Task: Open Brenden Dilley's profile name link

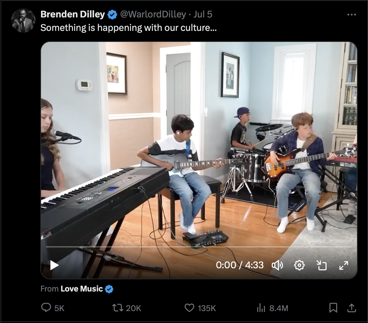Action: coord(73,14)
